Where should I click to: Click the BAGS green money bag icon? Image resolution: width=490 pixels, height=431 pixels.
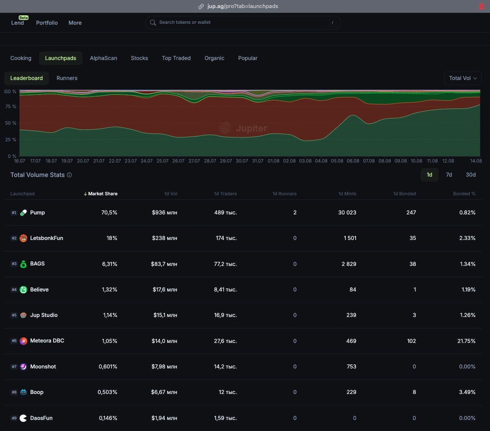pyautogui.click(x=23, y=264)
